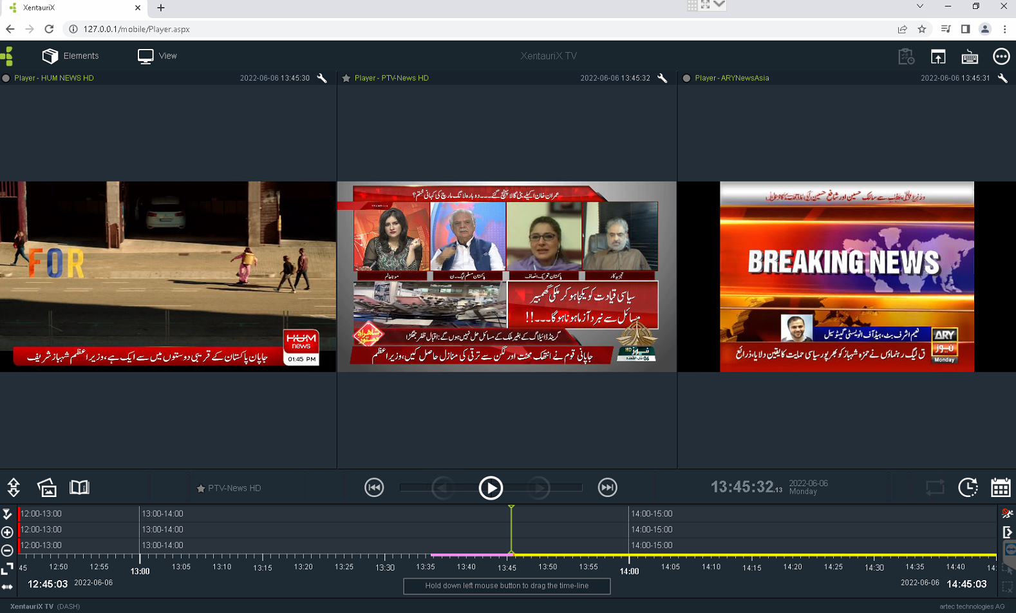Click the play button

tap(491, 488)
